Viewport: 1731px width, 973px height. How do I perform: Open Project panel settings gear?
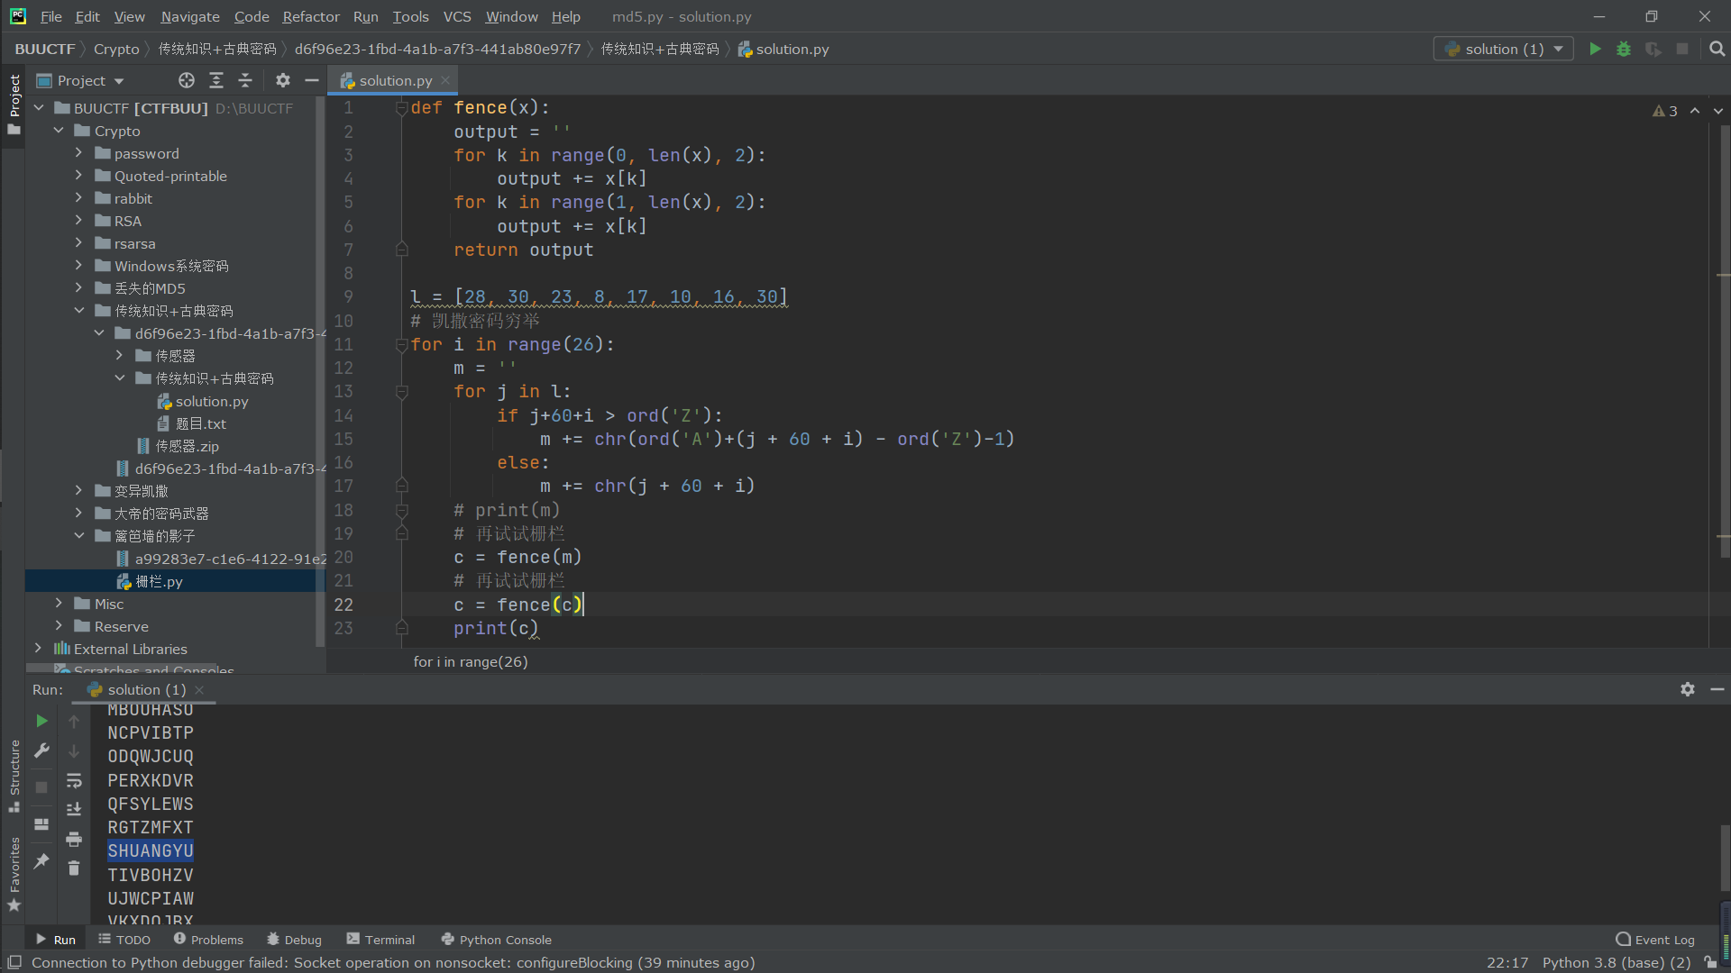coord(283,81)
